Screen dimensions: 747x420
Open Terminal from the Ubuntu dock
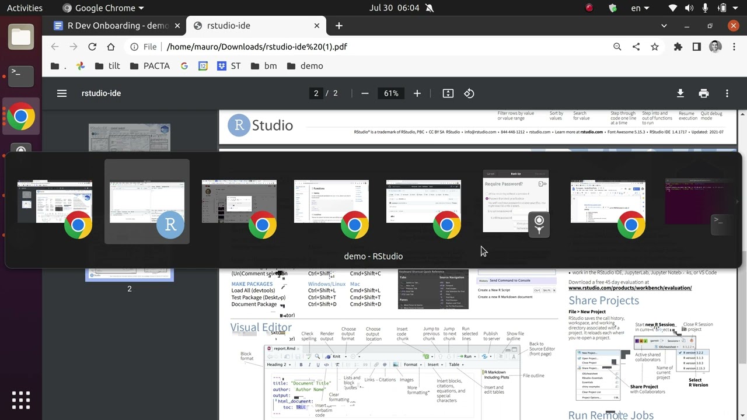click(21, 76)
